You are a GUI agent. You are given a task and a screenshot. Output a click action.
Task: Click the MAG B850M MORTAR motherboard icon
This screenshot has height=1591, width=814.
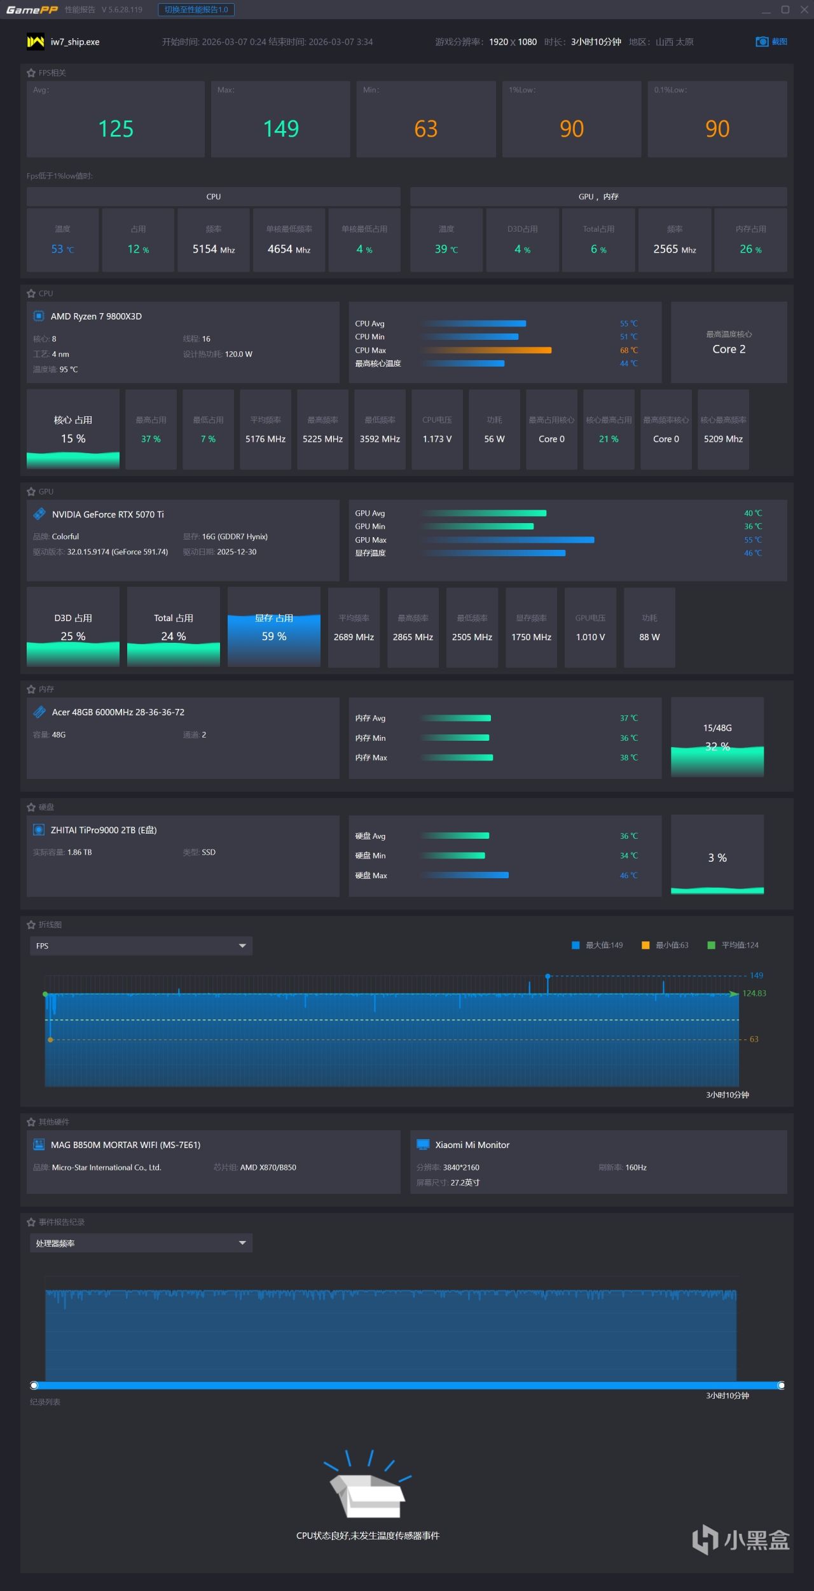pos(39,1144)
